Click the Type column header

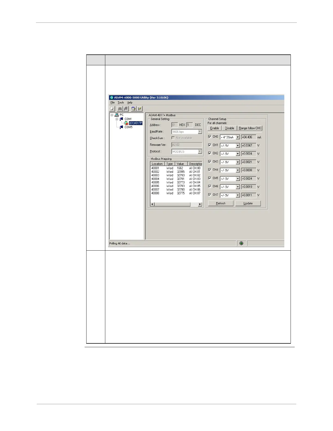coord(170,164)
